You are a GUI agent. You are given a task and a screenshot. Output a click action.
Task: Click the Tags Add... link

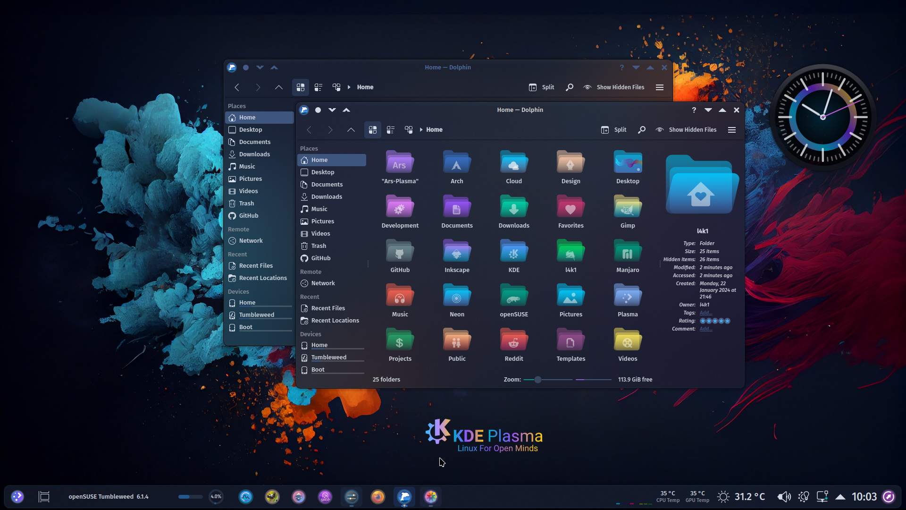click(705, 313)
